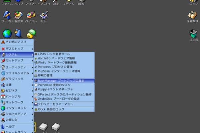Expand the お楽しみ submenu
Image resolution: width=200 pixels, height=133 pixels.
17,120
